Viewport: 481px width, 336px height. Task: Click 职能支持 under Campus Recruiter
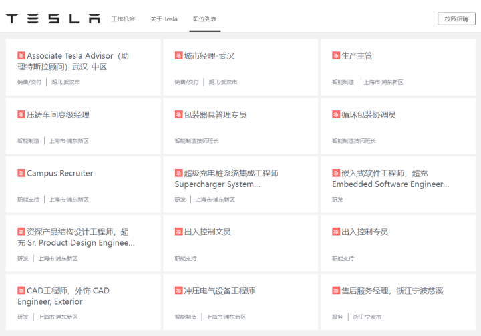(28, 200)
